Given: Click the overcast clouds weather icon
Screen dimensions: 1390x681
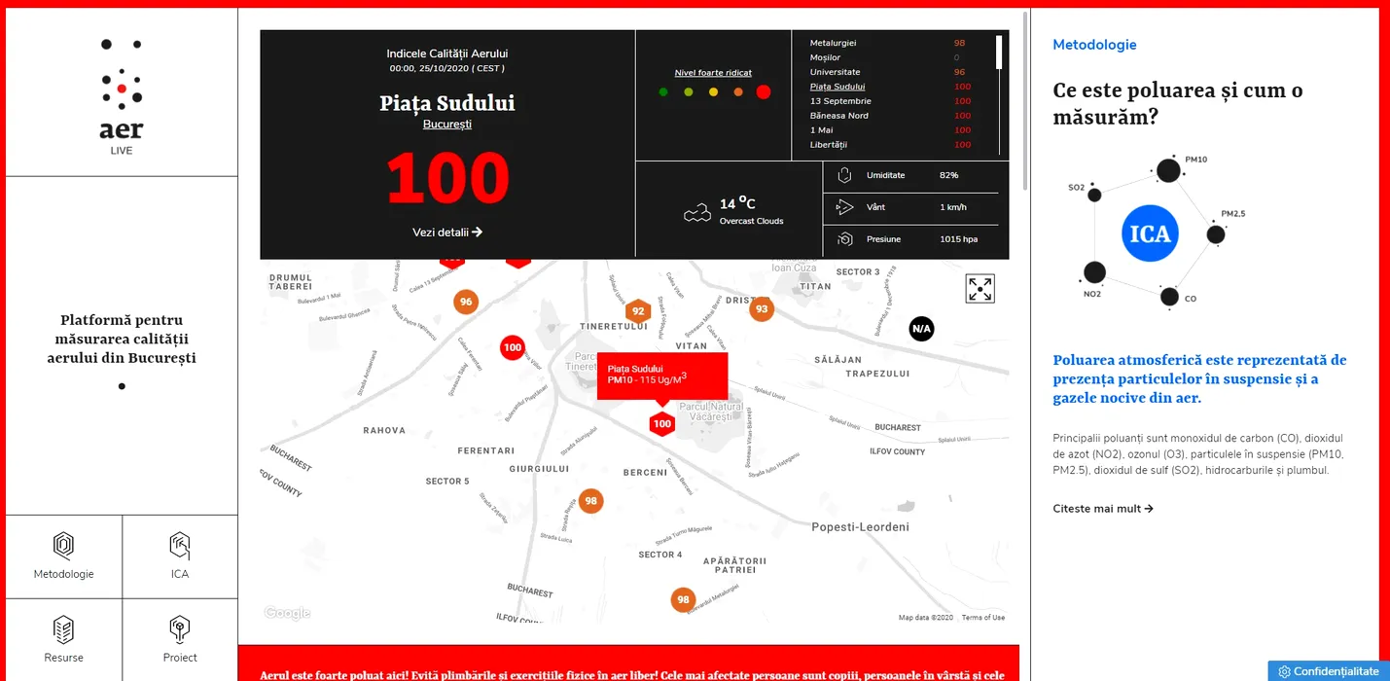Looking at the screenshot, I should point(696,214).
